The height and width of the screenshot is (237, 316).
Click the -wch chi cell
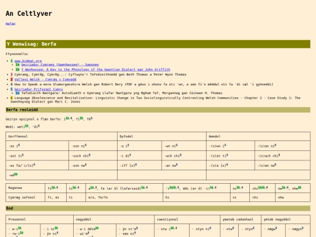(x=184, y=156)
